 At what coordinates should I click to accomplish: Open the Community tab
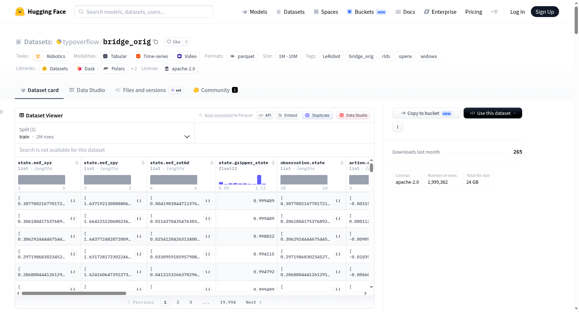coord(216,90)
